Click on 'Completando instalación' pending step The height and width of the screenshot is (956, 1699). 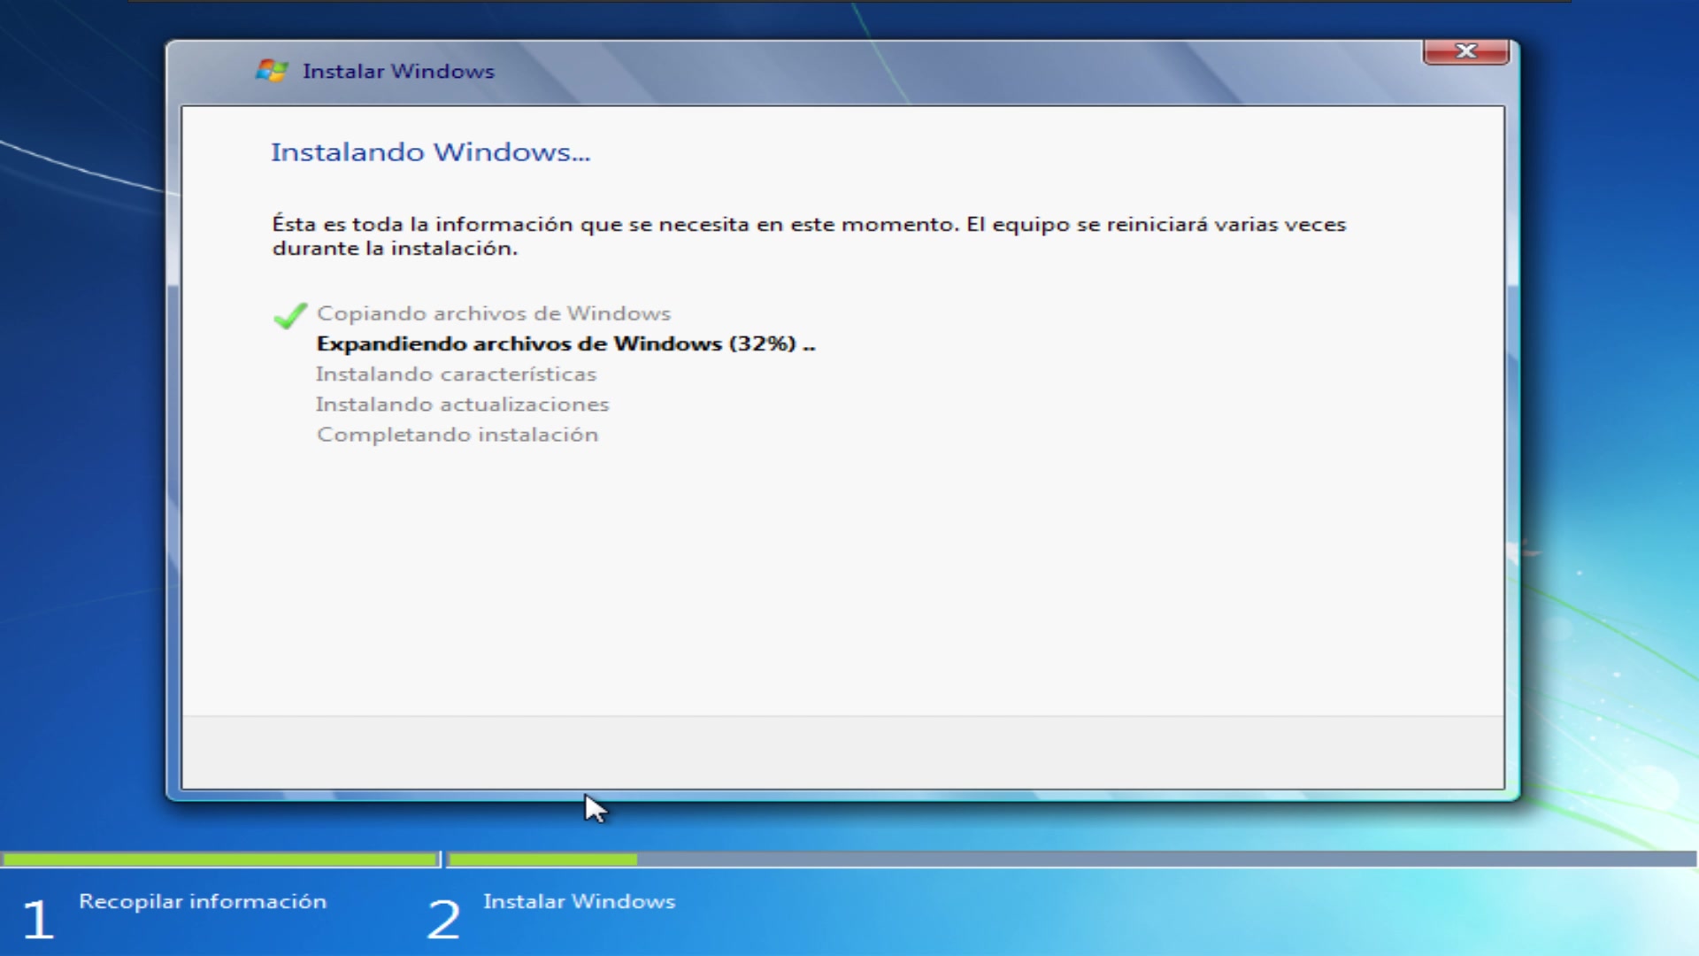coord(457,433)
